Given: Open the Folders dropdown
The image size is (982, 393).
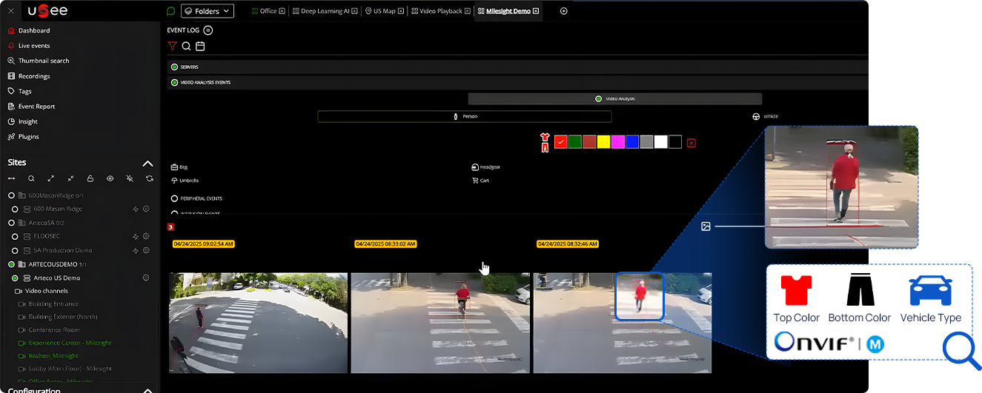Looking at the screenshot, I should click(x=208, y=11).
